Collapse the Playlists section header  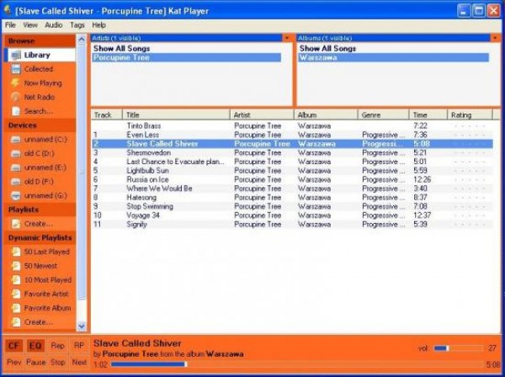(x=40, y=210)
